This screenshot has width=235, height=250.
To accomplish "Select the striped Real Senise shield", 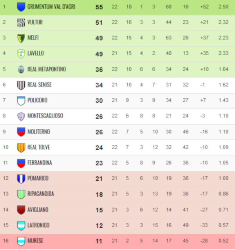I will point(21,85).
